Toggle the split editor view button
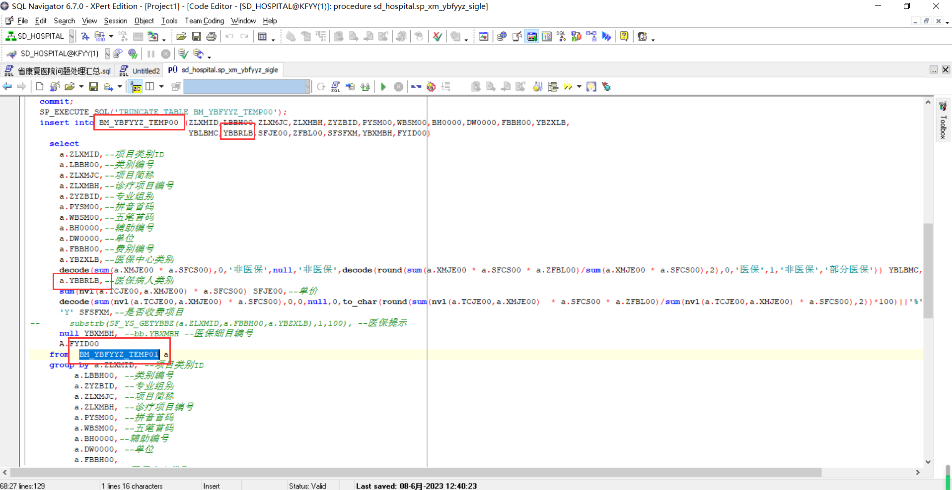The width and height of the screenshot is (952, 490). [x=149, y=87]
